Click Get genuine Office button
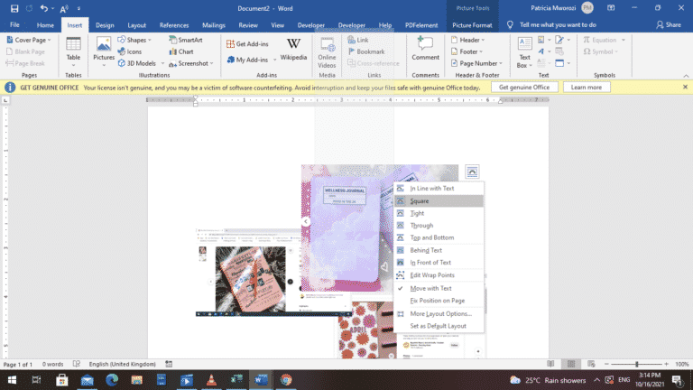 click(524, 87)
